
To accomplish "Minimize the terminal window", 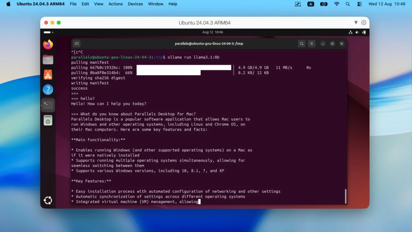I will click(x=323, y=43).
